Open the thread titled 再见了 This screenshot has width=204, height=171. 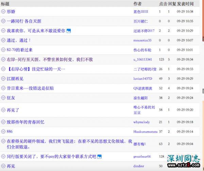click(13, 110)
